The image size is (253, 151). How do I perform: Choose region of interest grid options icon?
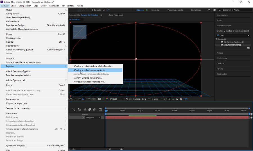tap(79, 99)
